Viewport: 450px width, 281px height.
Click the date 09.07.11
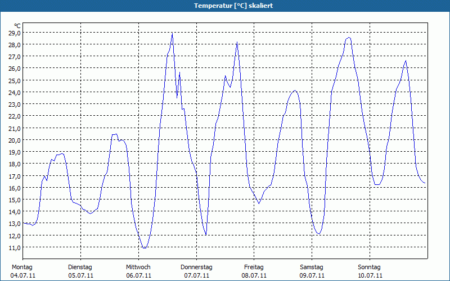point(312,276)
